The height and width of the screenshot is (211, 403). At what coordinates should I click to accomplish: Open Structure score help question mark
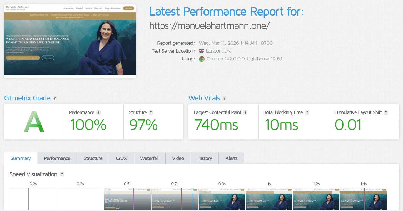151,112
